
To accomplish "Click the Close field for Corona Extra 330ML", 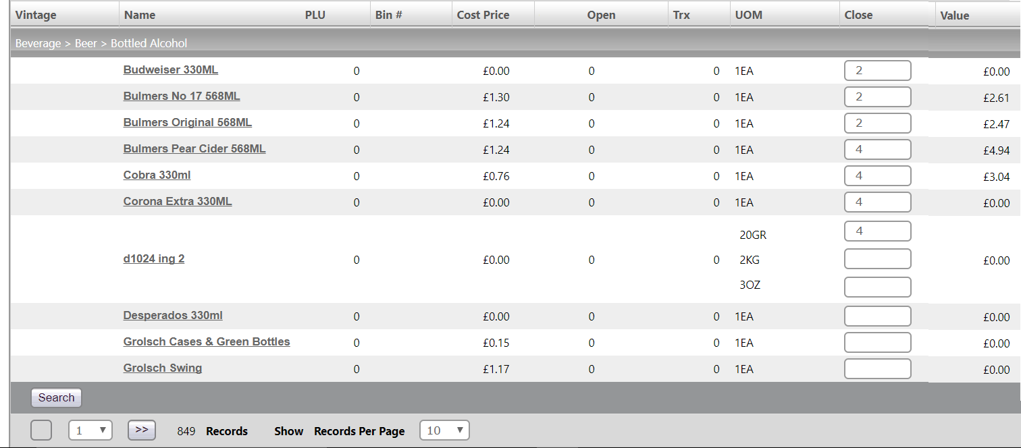I will (x=877, y=202).
